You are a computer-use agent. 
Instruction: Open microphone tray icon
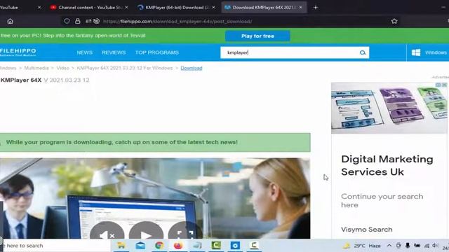coord(408,246)
